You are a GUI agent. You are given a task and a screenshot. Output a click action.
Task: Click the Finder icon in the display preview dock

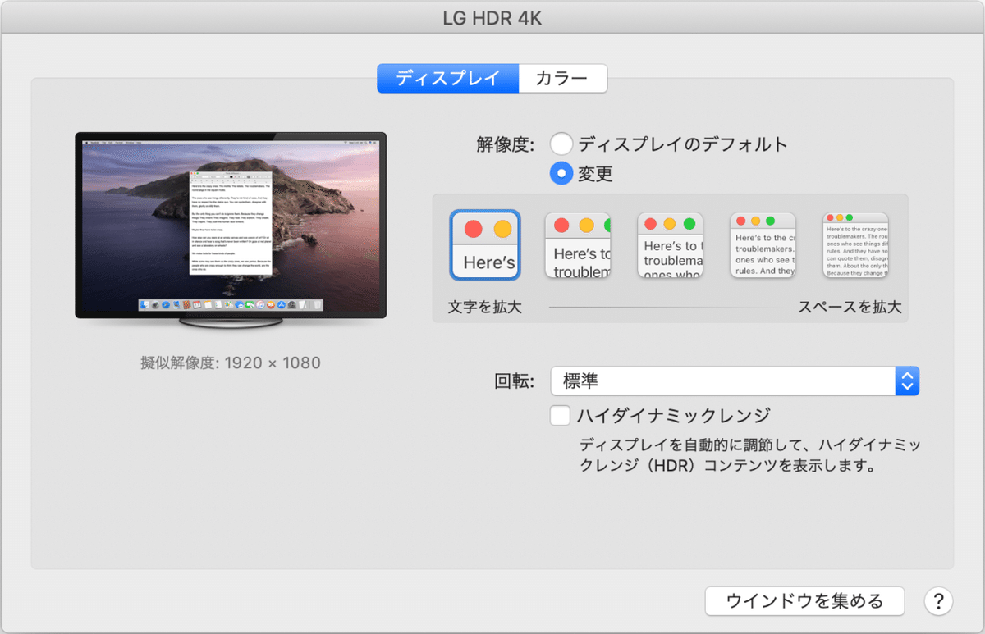click(x=144, y=304)
